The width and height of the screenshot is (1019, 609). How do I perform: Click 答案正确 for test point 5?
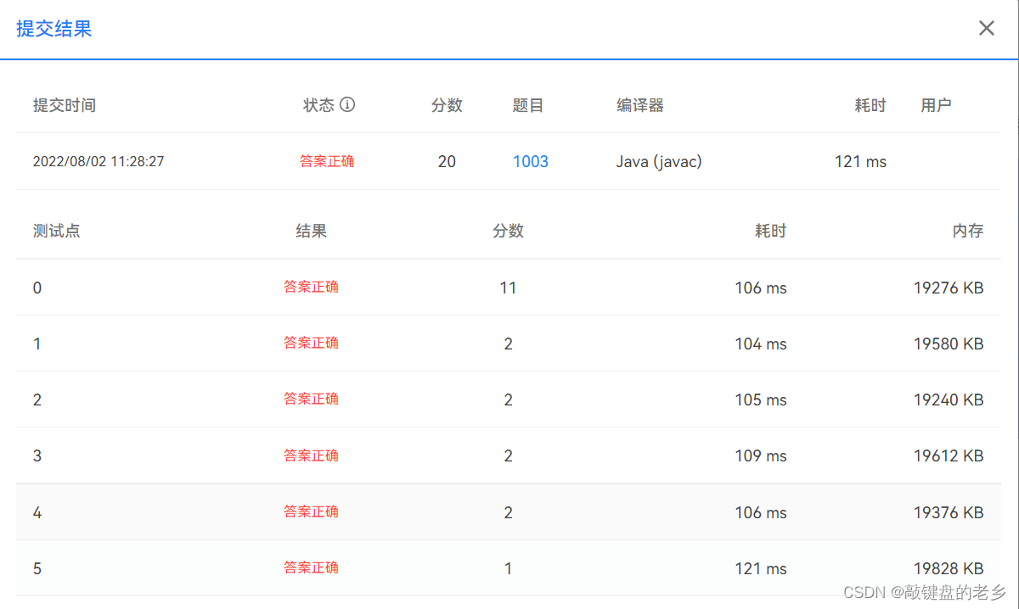coord(311,567)
